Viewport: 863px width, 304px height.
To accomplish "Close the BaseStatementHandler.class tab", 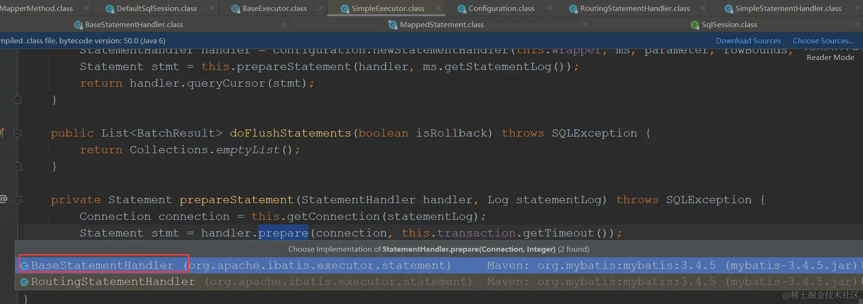I will tap(283, 24).
